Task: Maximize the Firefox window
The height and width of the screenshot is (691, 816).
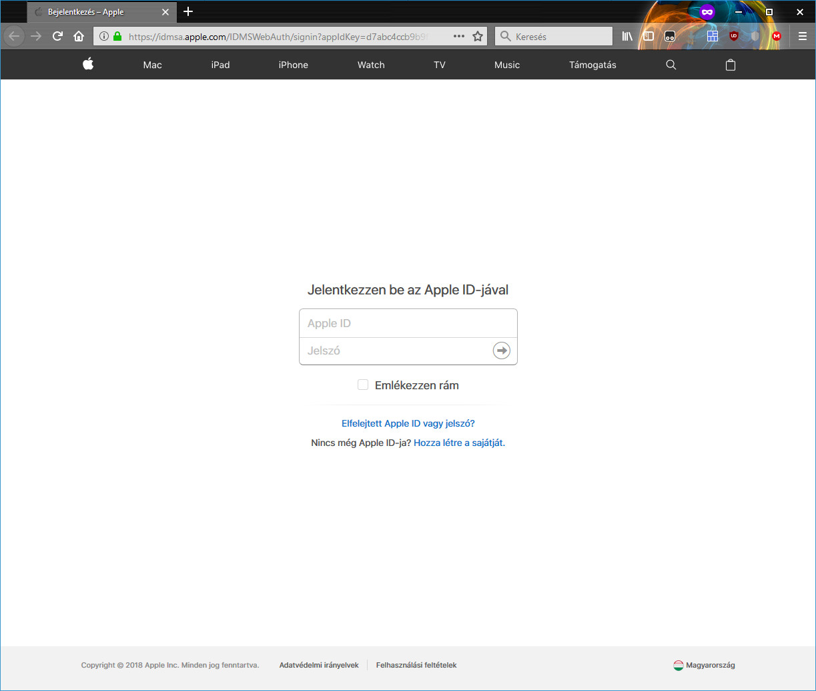Action: [x=769, y=11]
